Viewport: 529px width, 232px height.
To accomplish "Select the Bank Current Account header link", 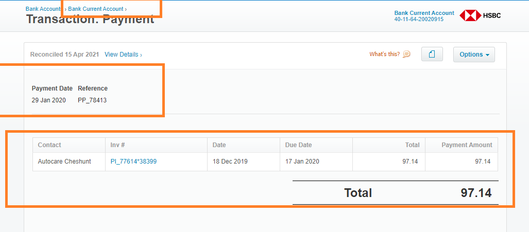I will (x=424, y=13).
